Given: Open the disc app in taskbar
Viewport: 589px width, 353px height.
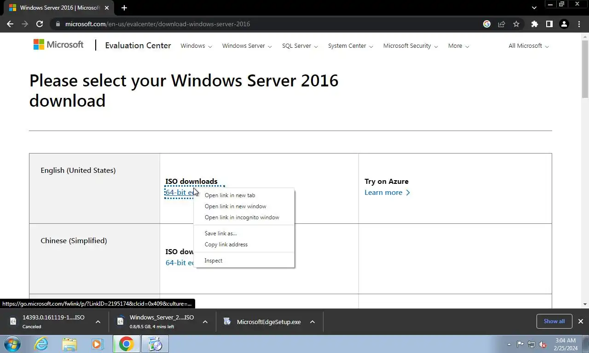Looking at the screenshot, I should (155, 344).
